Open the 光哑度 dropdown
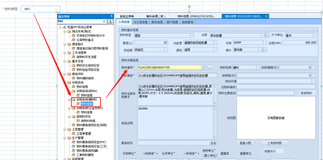The width and height of the screenshot is (323, 160). pos(216,43)
